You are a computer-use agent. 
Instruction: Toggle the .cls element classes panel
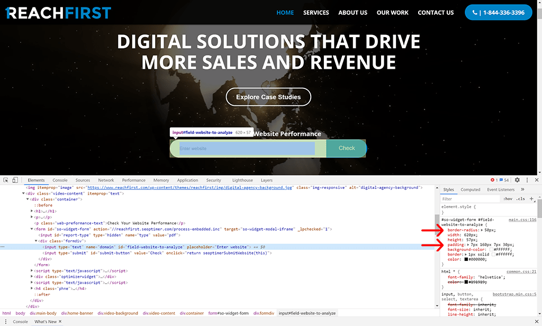[521, 199]
